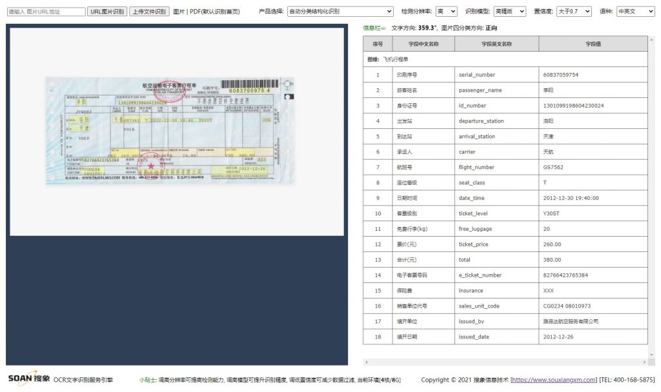Select the e_ticket_number cell

click(496, 275)
